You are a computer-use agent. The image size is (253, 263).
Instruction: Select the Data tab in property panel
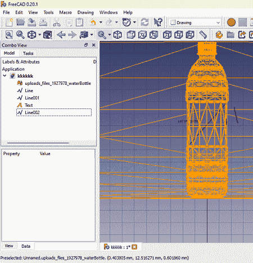pos(26,246)
